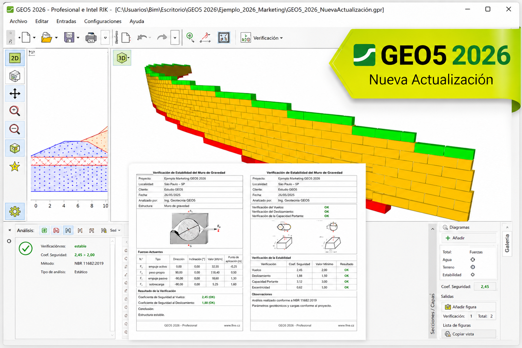The width and height of the screenshot is (522, 348).
Task: Close the Análisis panel with the small X
Action: (x=10, y=230)
